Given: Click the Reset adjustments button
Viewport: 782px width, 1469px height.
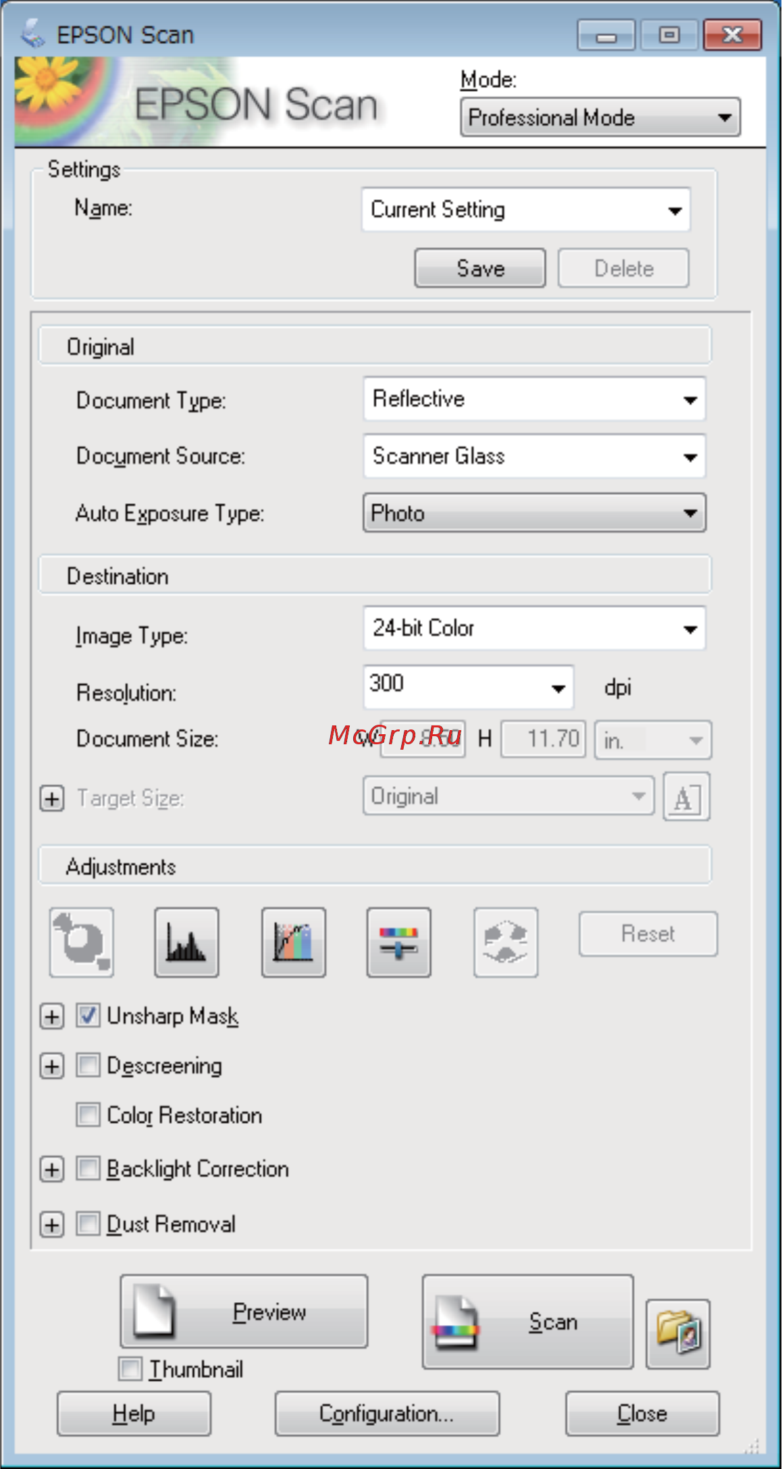Looking at the screenshot, I should tap(648, 933).
